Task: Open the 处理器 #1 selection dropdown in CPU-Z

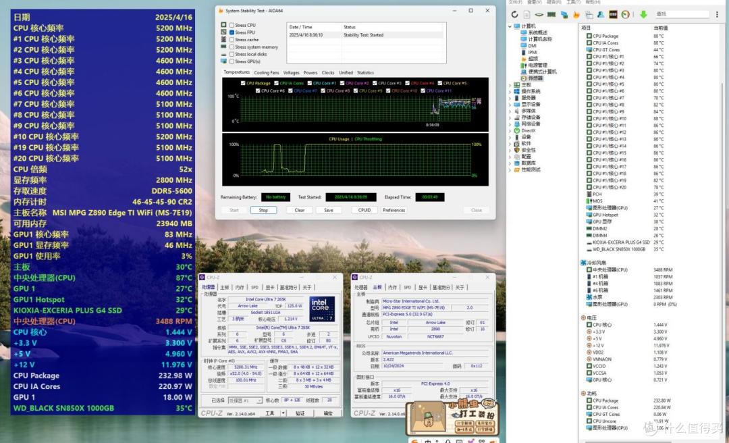Action: click(245, 400)
